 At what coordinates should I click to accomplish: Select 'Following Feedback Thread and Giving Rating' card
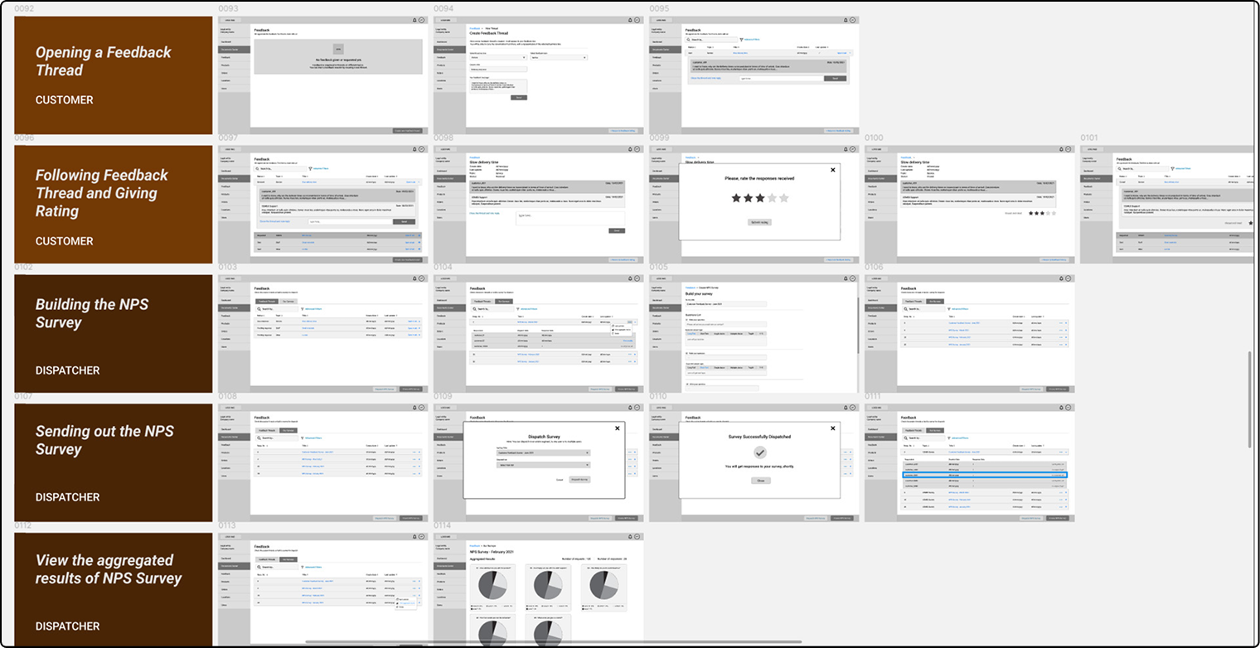click(114, 205)
